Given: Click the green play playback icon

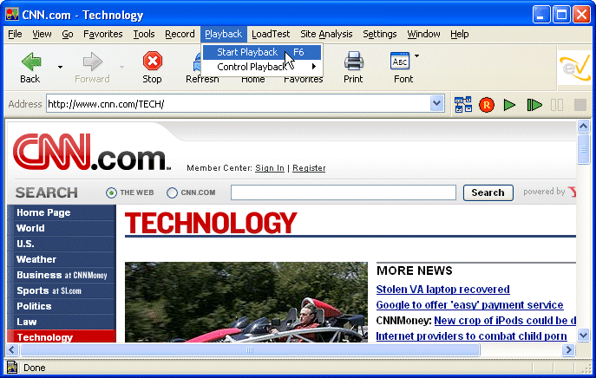Looking at the screenshot, I should tap(509, 105).
